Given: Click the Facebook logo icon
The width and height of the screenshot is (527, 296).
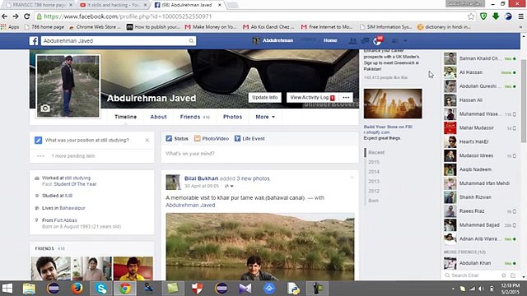Looking at the screenshot, I should click(34, 41).
